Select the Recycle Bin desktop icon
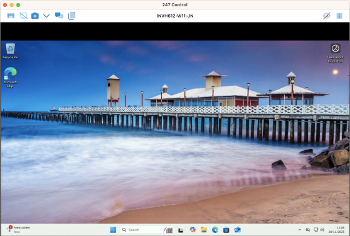The width and height of the screenshot is (350, 236). click(x=11, y=51)
